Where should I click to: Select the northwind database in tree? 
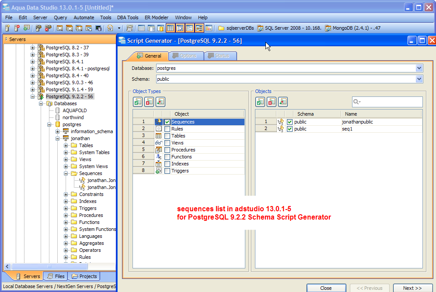click(73, 117)
